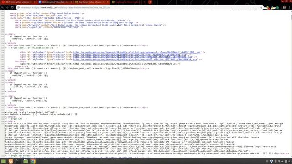The image size is (292, 164).
Task: Switch to the Top Rated Indian Movies tab
Action: click(x=91, y=2)
